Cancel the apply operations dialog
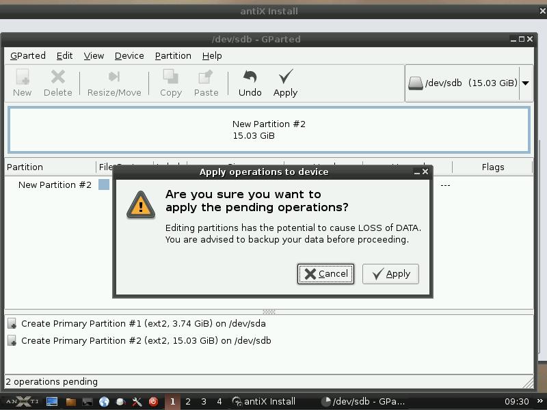This screenshot has width=547, height=410. pyautogui.click(x=325, y=274)
